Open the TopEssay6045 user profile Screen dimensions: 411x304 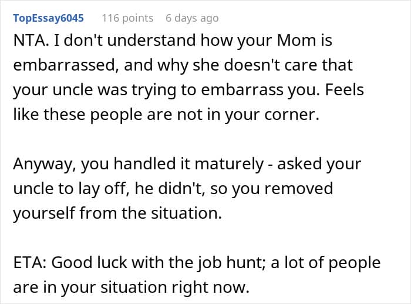48,18
